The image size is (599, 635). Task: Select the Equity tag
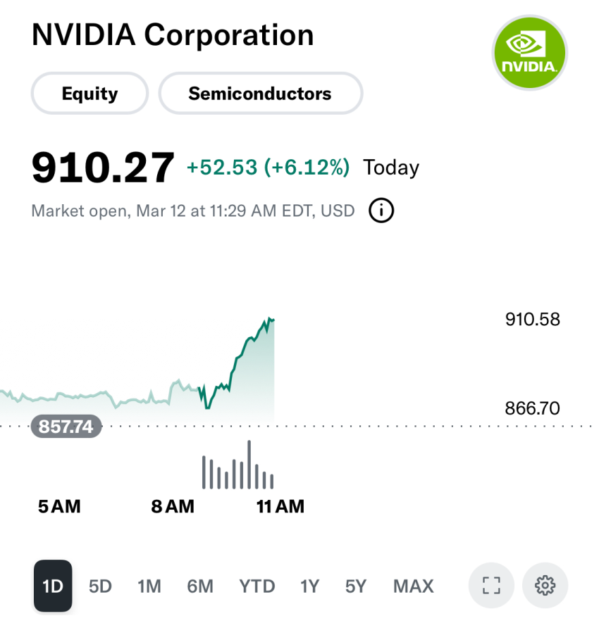pyautogui.click(x=89, y=94)
